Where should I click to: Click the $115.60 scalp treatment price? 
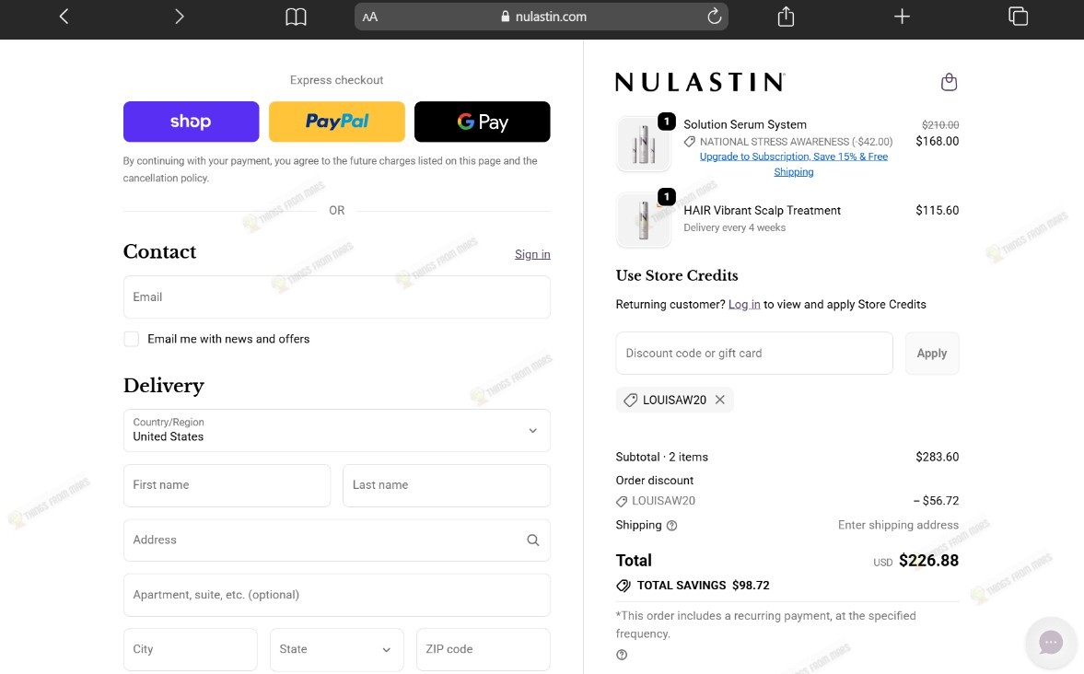click(x=937, y=210)
